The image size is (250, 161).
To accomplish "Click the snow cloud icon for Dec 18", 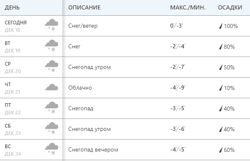I will 52,25.
